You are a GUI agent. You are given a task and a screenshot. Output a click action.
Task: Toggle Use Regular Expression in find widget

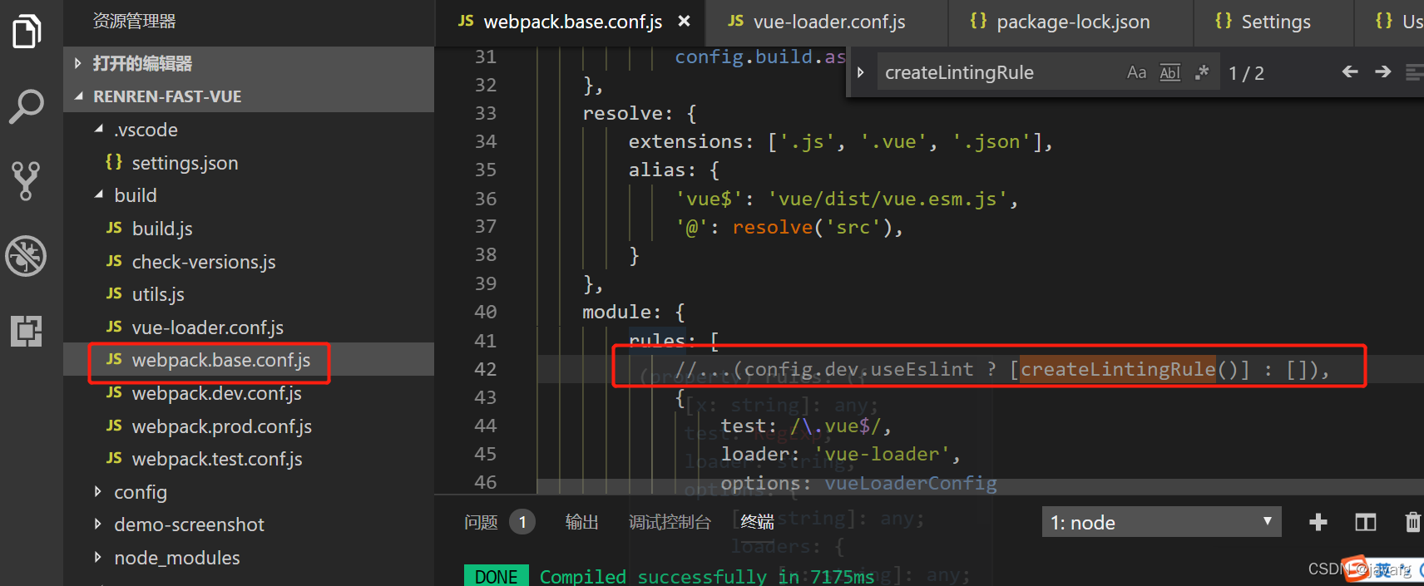1202,72
